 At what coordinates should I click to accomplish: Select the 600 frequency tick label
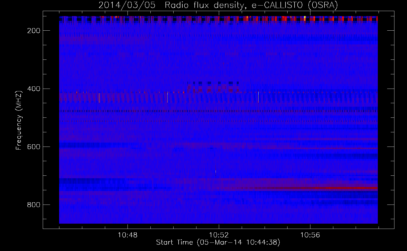pos(34,147)
